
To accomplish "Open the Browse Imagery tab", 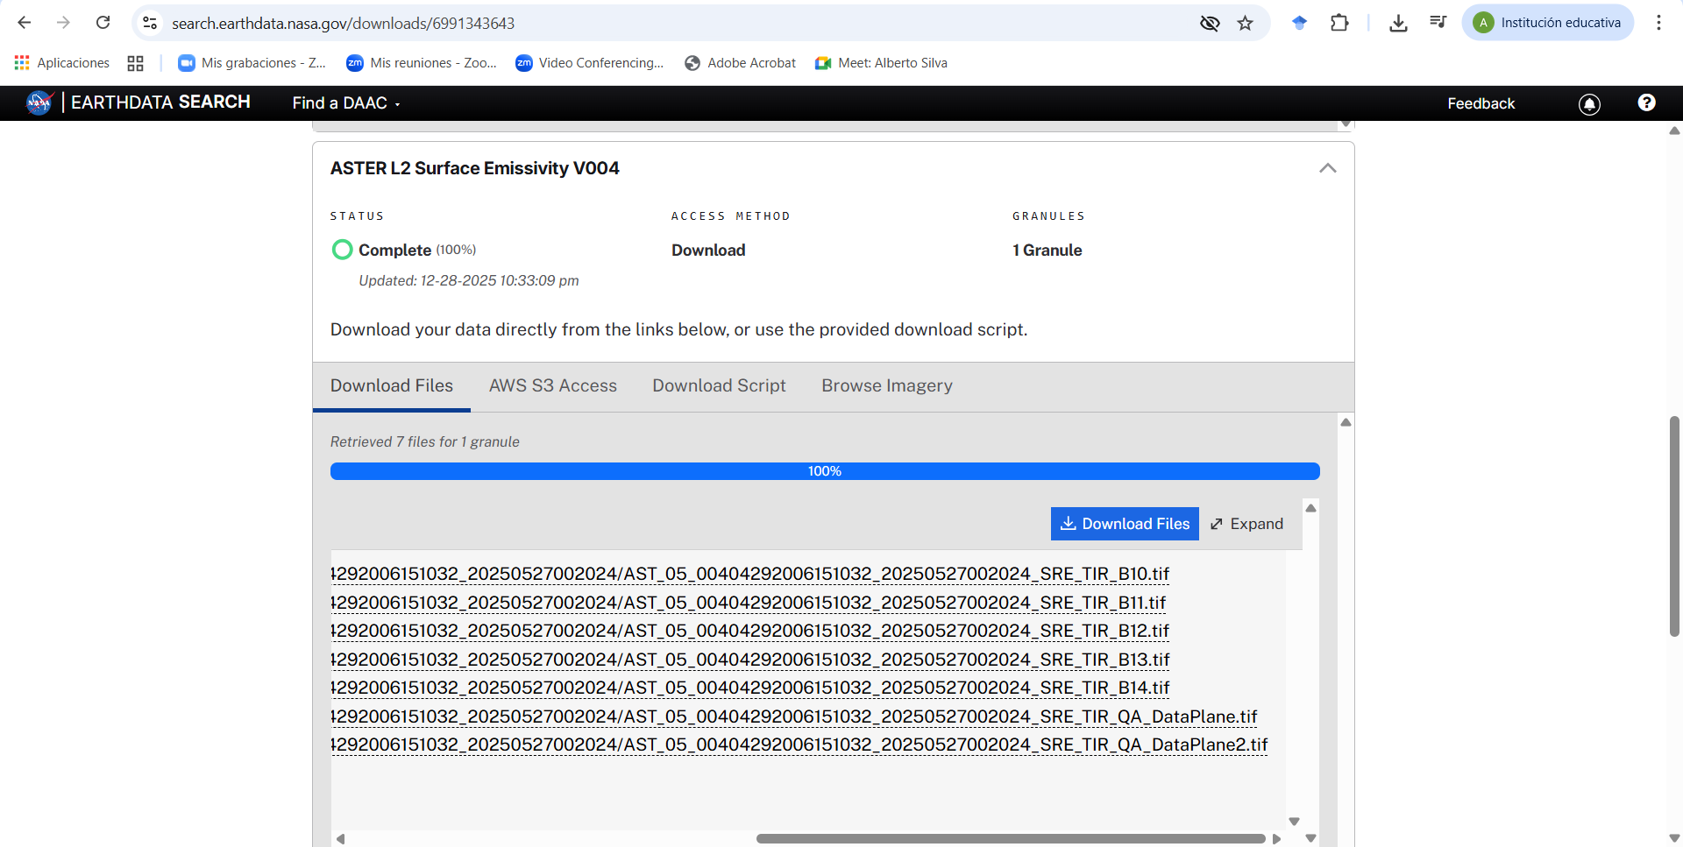I will 886,386.
